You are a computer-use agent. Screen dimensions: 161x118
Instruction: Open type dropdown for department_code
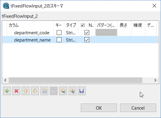71,33
